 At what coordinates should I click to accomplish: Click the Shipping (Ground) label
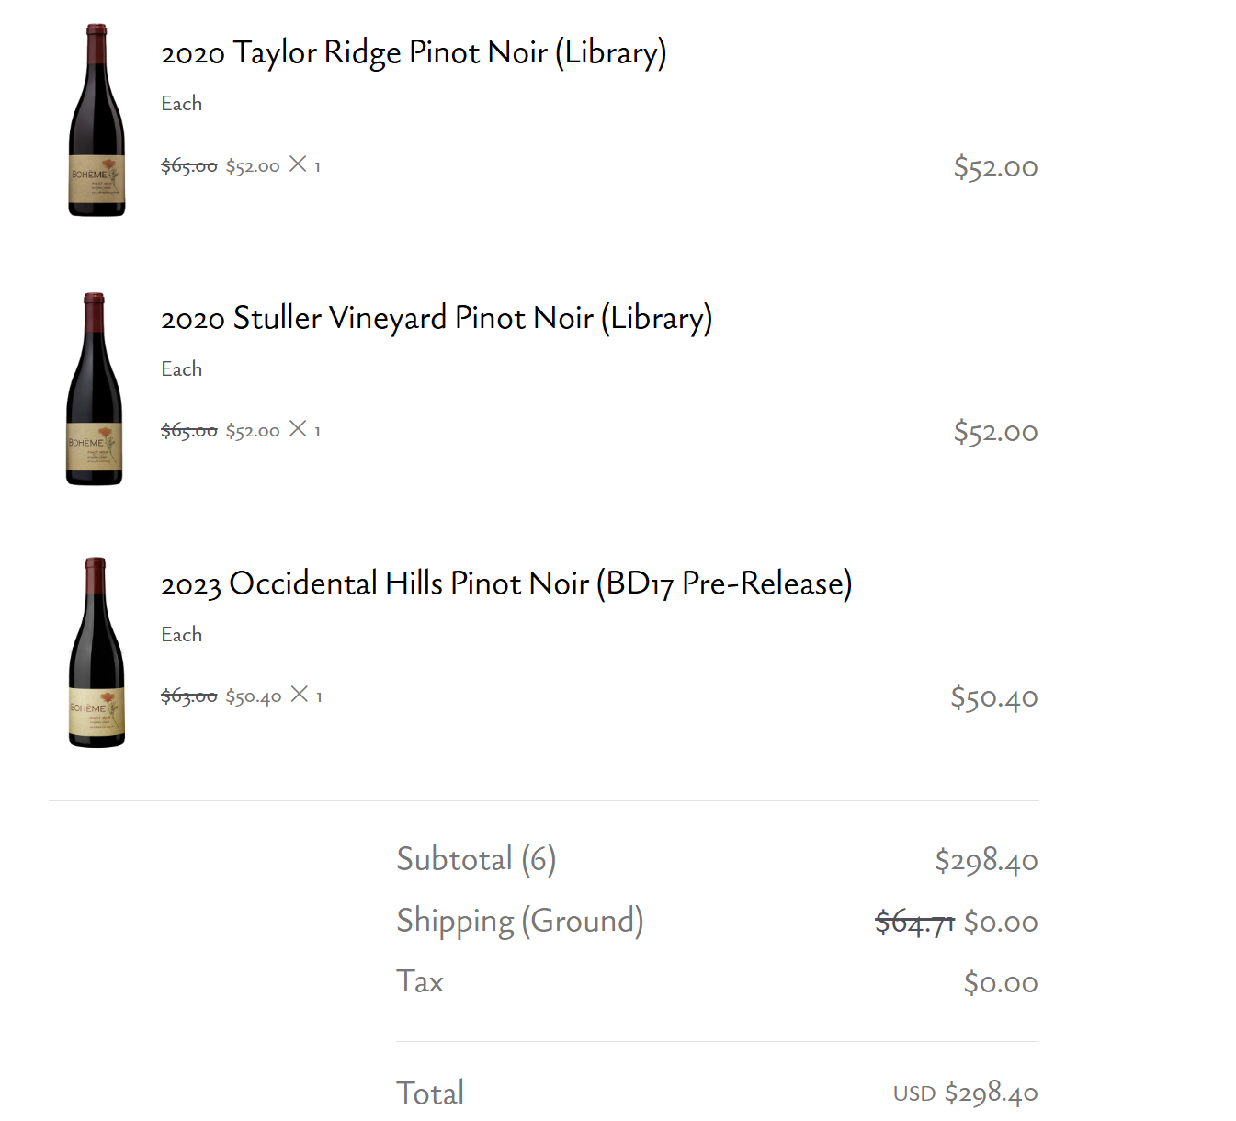pyautogui.click(x=519, y=921)
